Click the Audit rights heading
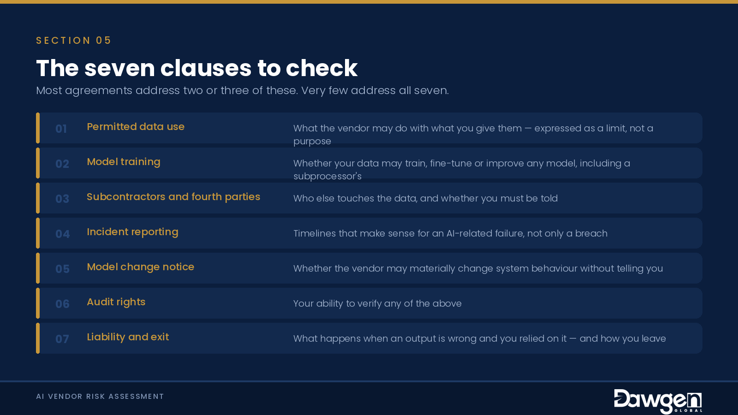The image size is (738, 415). point(116,302)
